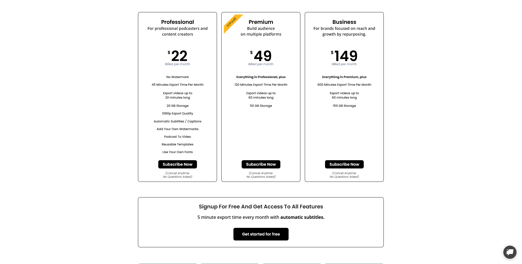Subscribe to the Business plan
The height and width of the screenshot is (264, 522).
click(344, 164)
